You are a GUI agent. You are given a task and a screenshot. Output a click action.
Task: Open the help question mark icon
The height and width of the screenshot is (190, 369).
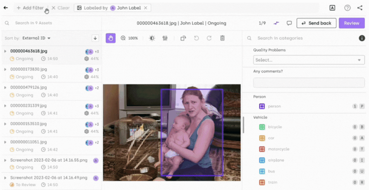click(x=347, y=8)
